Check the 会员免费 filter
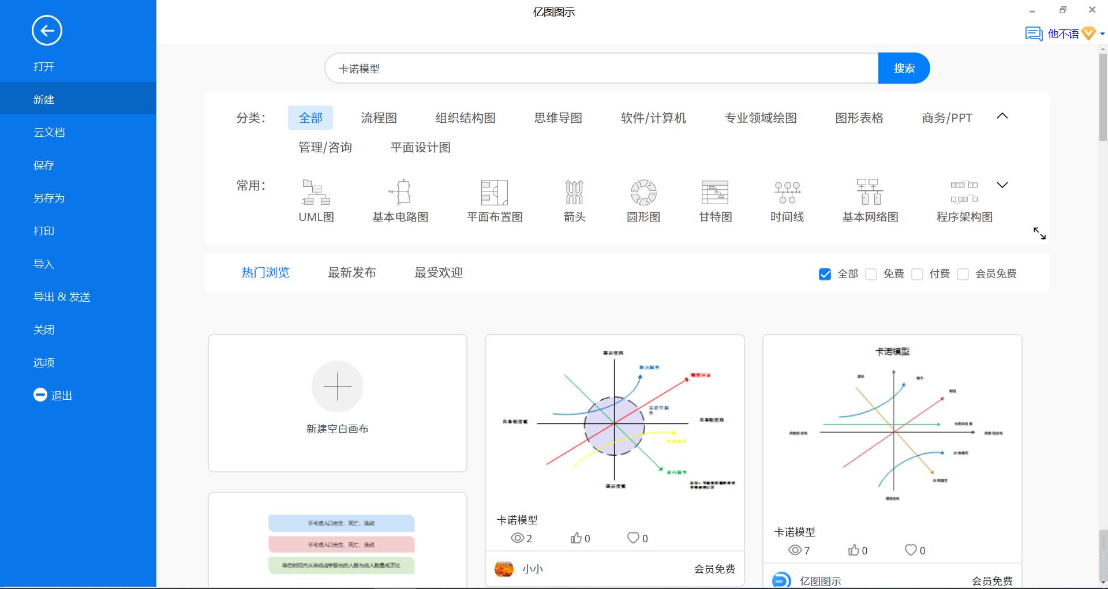Viewport: 1108px width, 589px height. point(962,274)
